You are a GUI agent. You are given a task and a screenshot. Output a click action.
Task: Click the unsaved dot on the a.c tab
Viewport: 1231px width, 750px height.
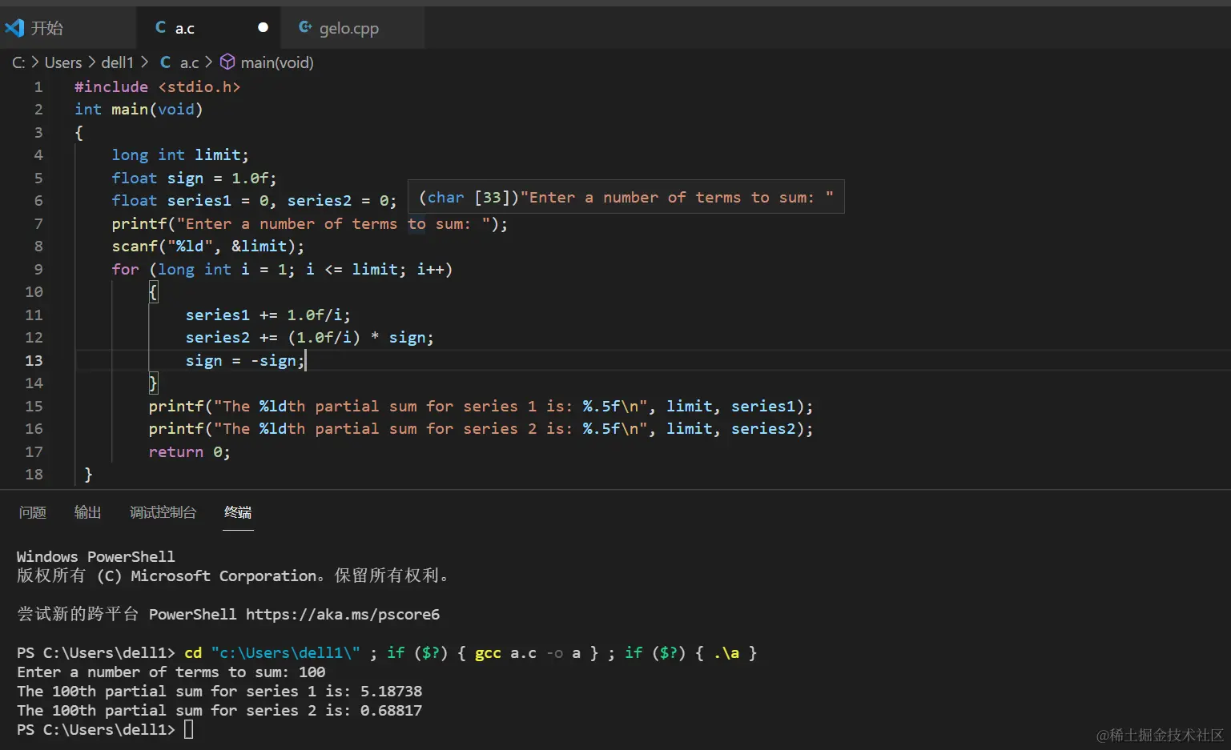point(263,27)
